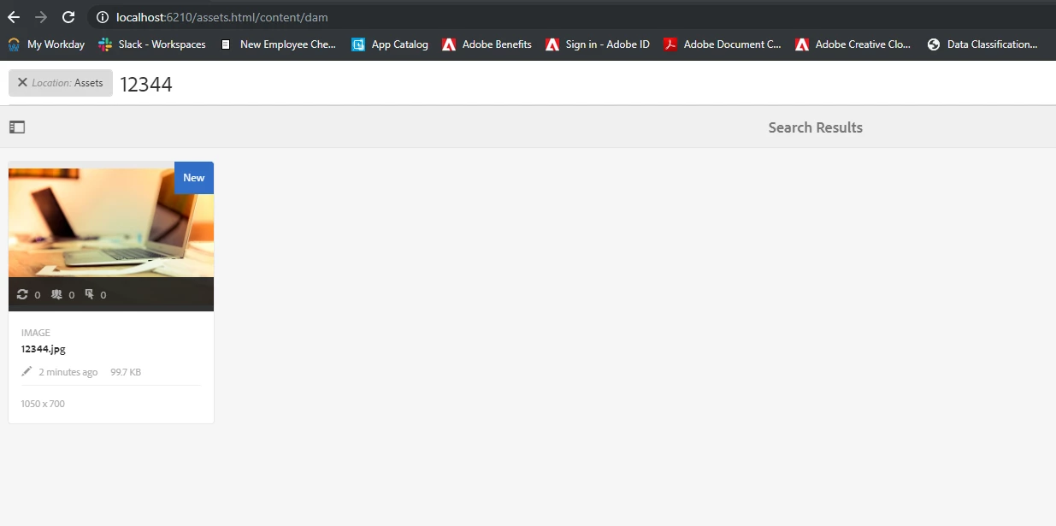Check the references count icon on card
Viewport: 1056px width, 526px height.
pyautogui.click(x=22, y=294)
